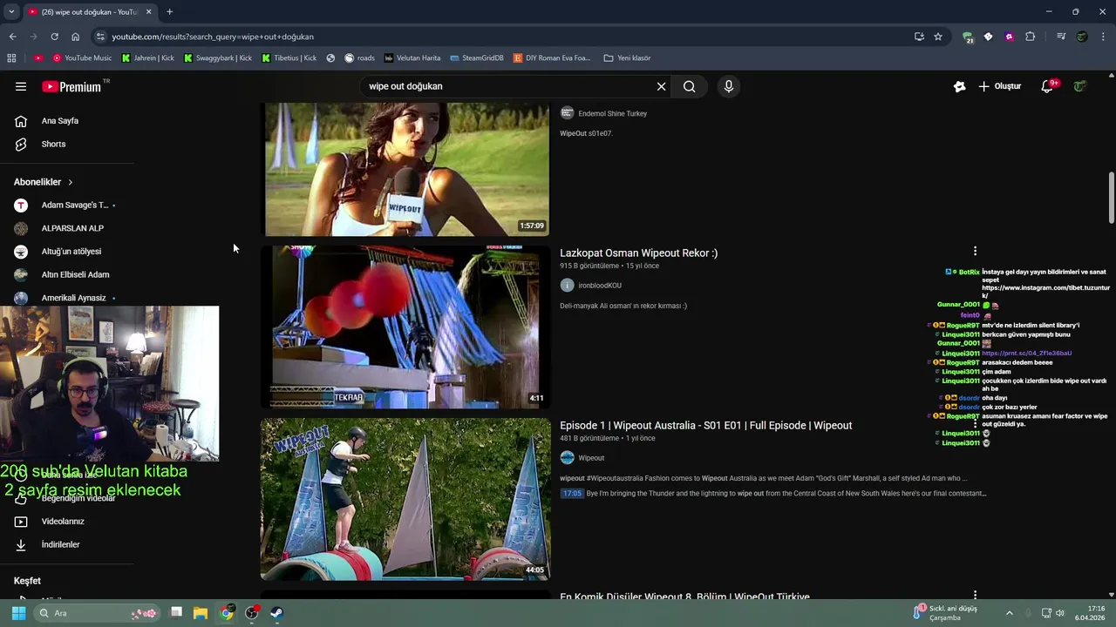The image size is (1116, 627).
Task: Reload the page with refresh icon
Action: (x=54, y=37)
